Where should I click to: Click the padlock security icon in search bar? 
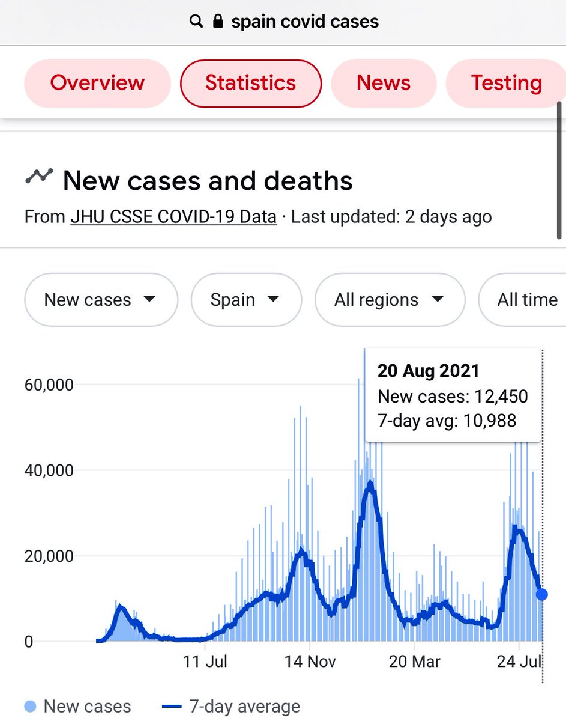pyautogui.click(x=217, y=21)
